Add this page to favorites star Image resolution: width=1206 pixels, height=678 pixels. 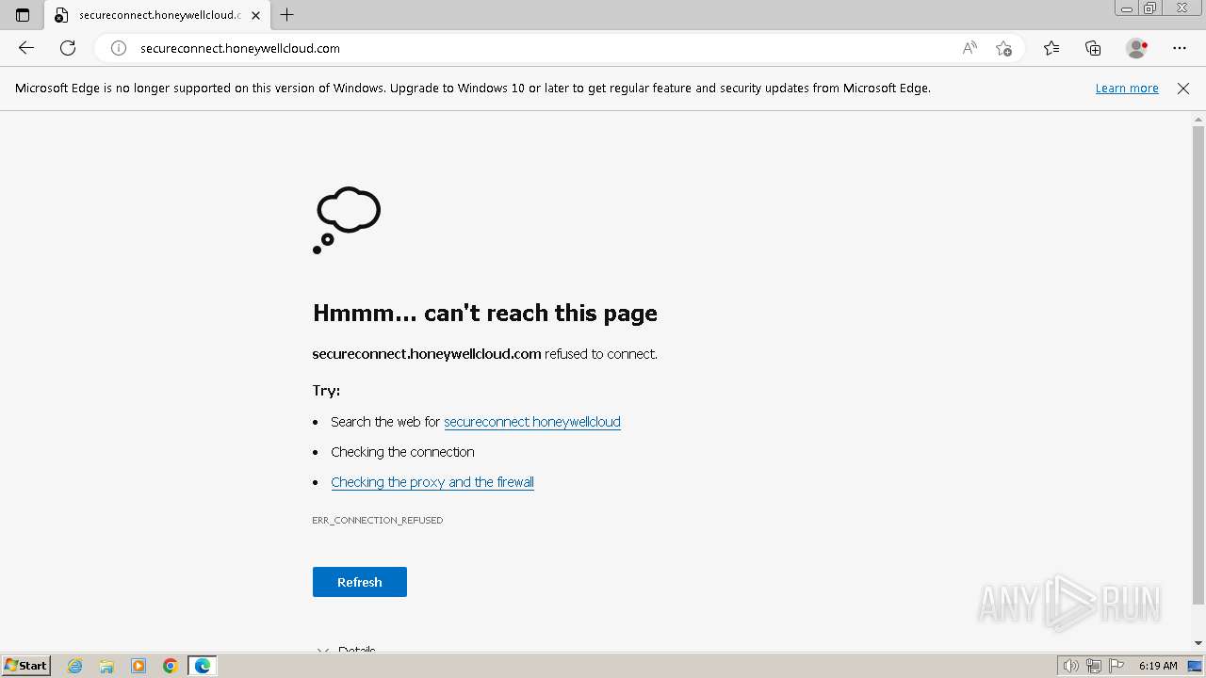click(1003, 48)
